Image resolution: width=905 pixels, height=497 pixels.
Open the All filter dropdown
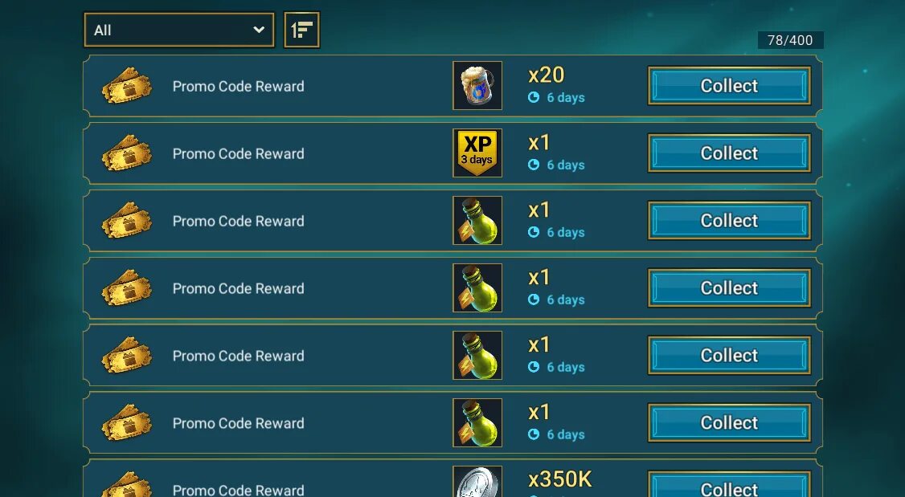(x=179, y=30)
